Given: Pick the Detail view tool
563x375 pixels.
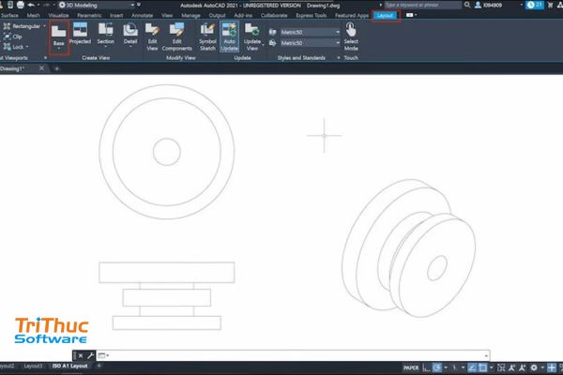Looking at the screenshot, I should (x=130, y=34).
